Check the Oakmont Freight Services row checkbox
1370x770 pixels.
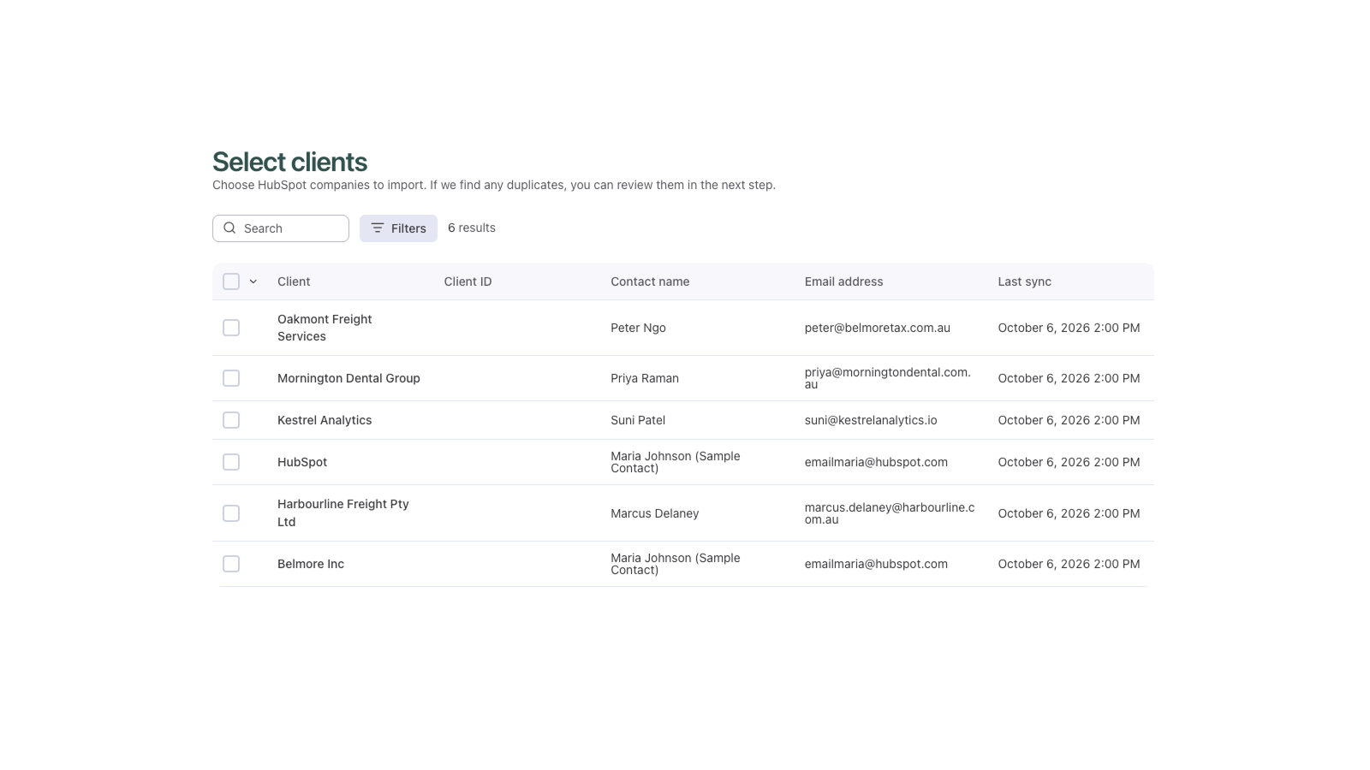pyautogui.click(x=231, y=328)
